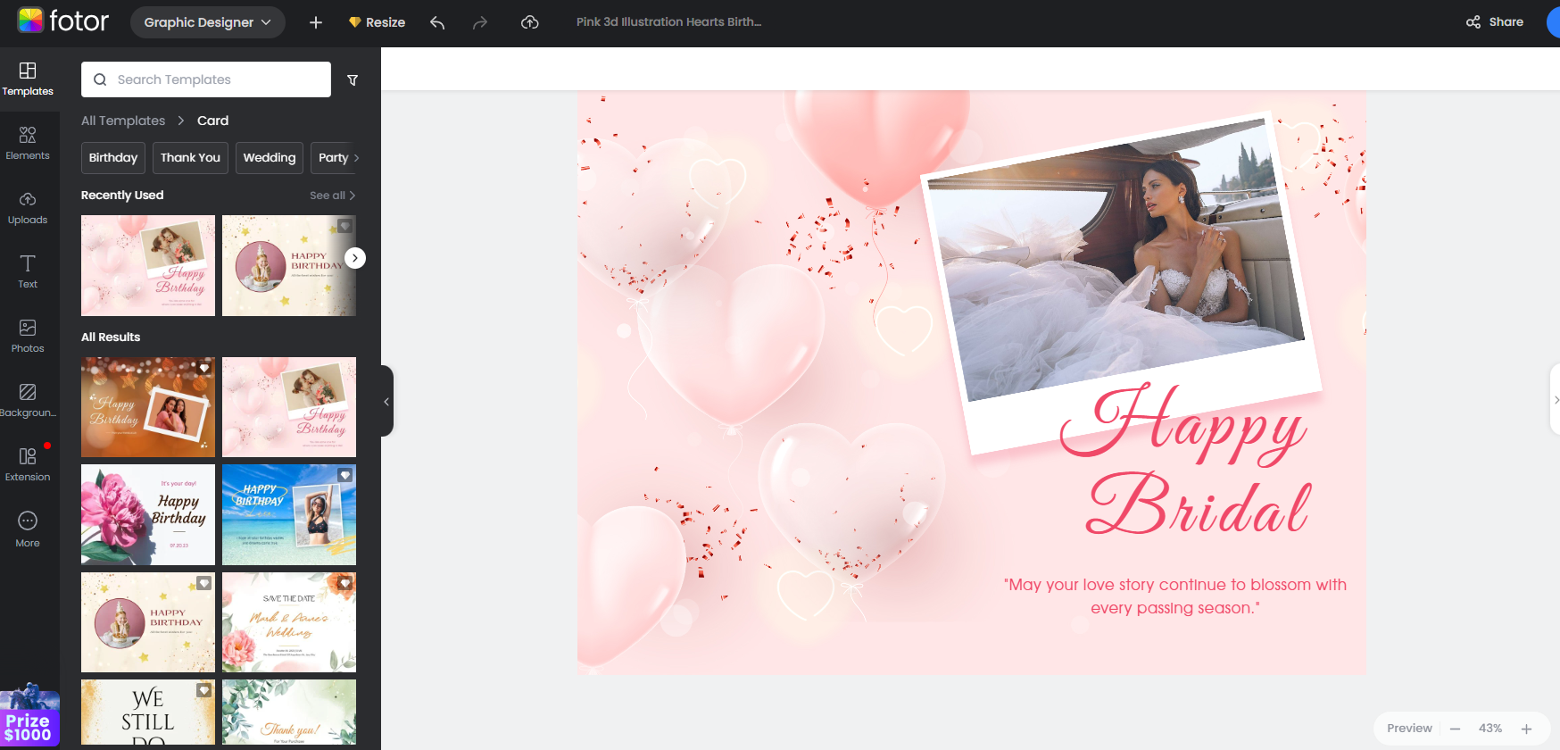
Task: Click the Resize button
Action: point(378,22)
